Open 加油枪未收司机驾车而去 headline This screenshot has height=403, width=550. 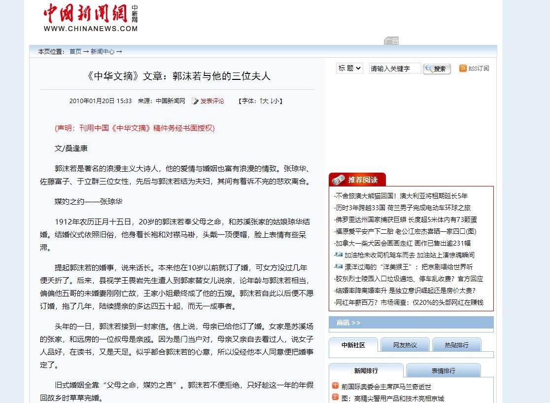(410, 255)
